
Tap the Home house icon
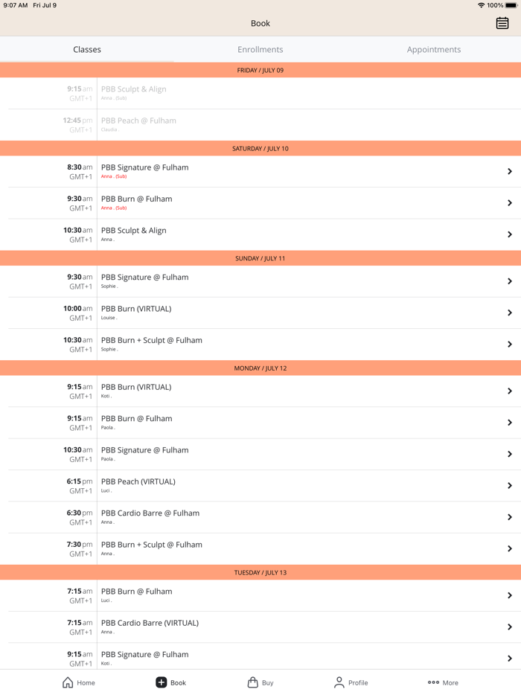pos(68,682)
